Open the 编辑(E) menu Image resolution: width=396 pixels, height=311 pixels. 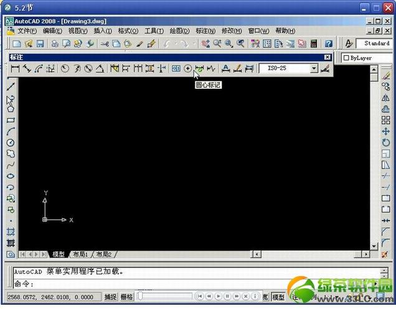pos(52,31)
